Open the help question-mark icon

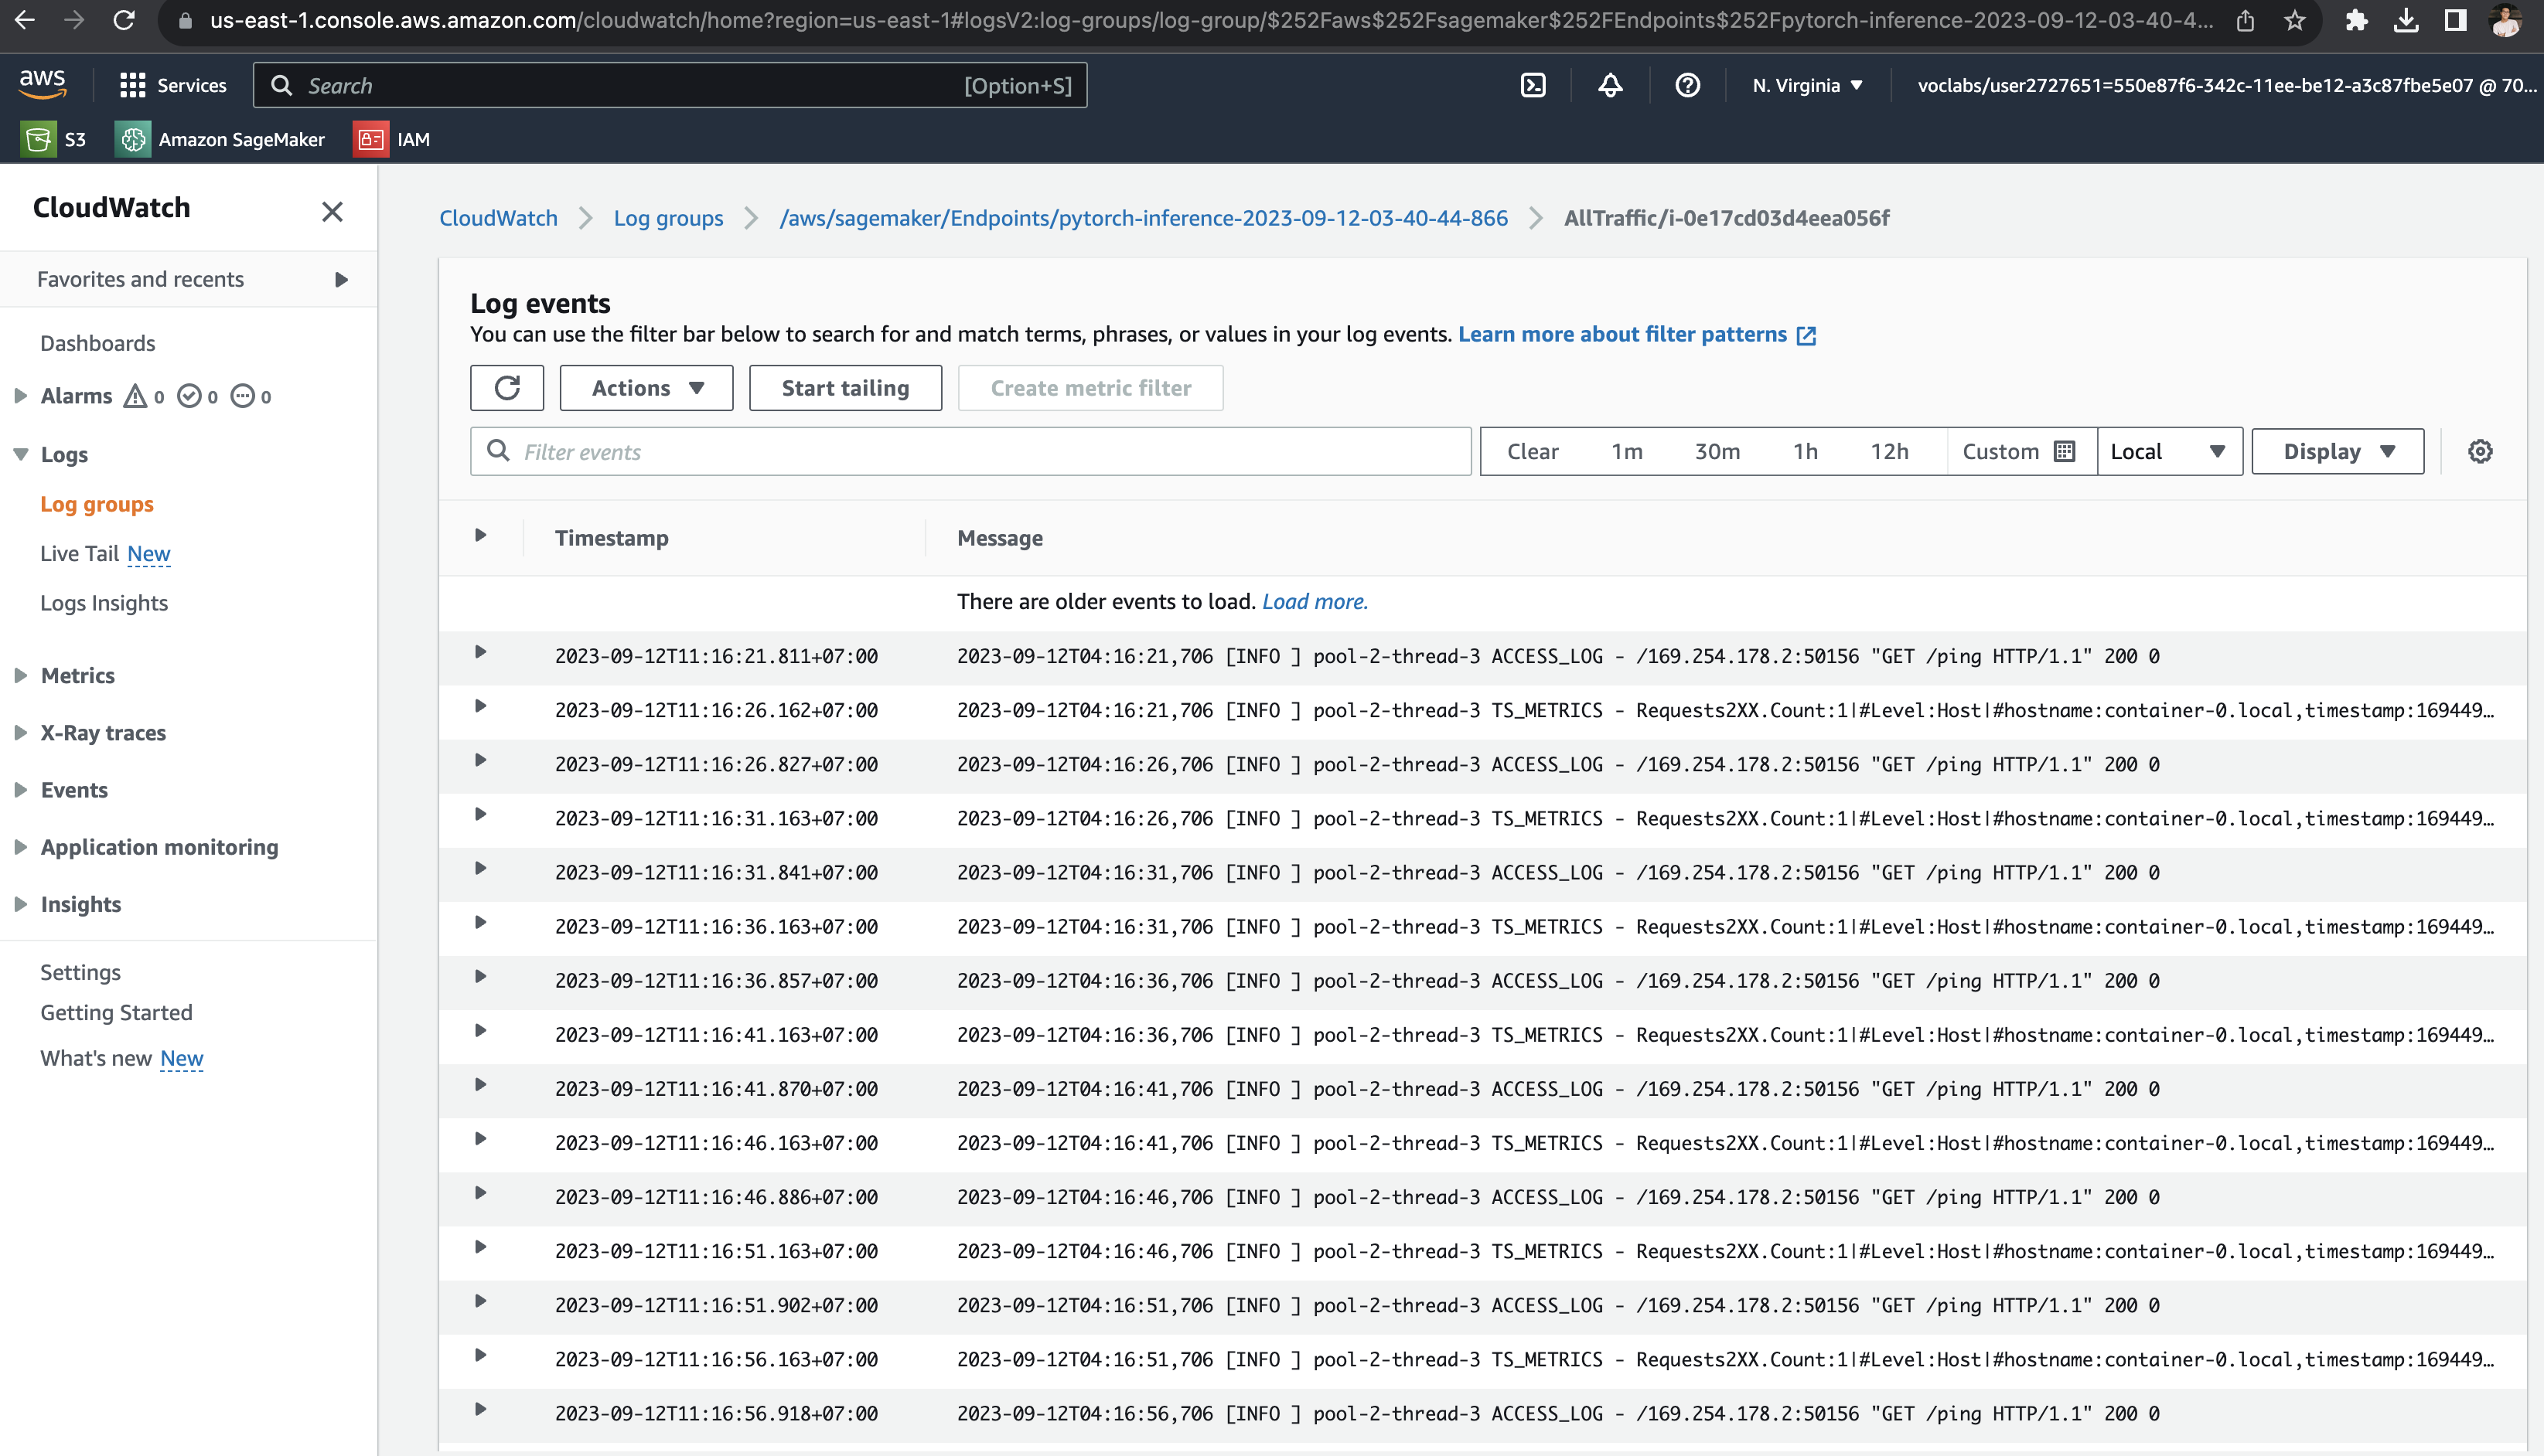click(x=1686, y=85)
